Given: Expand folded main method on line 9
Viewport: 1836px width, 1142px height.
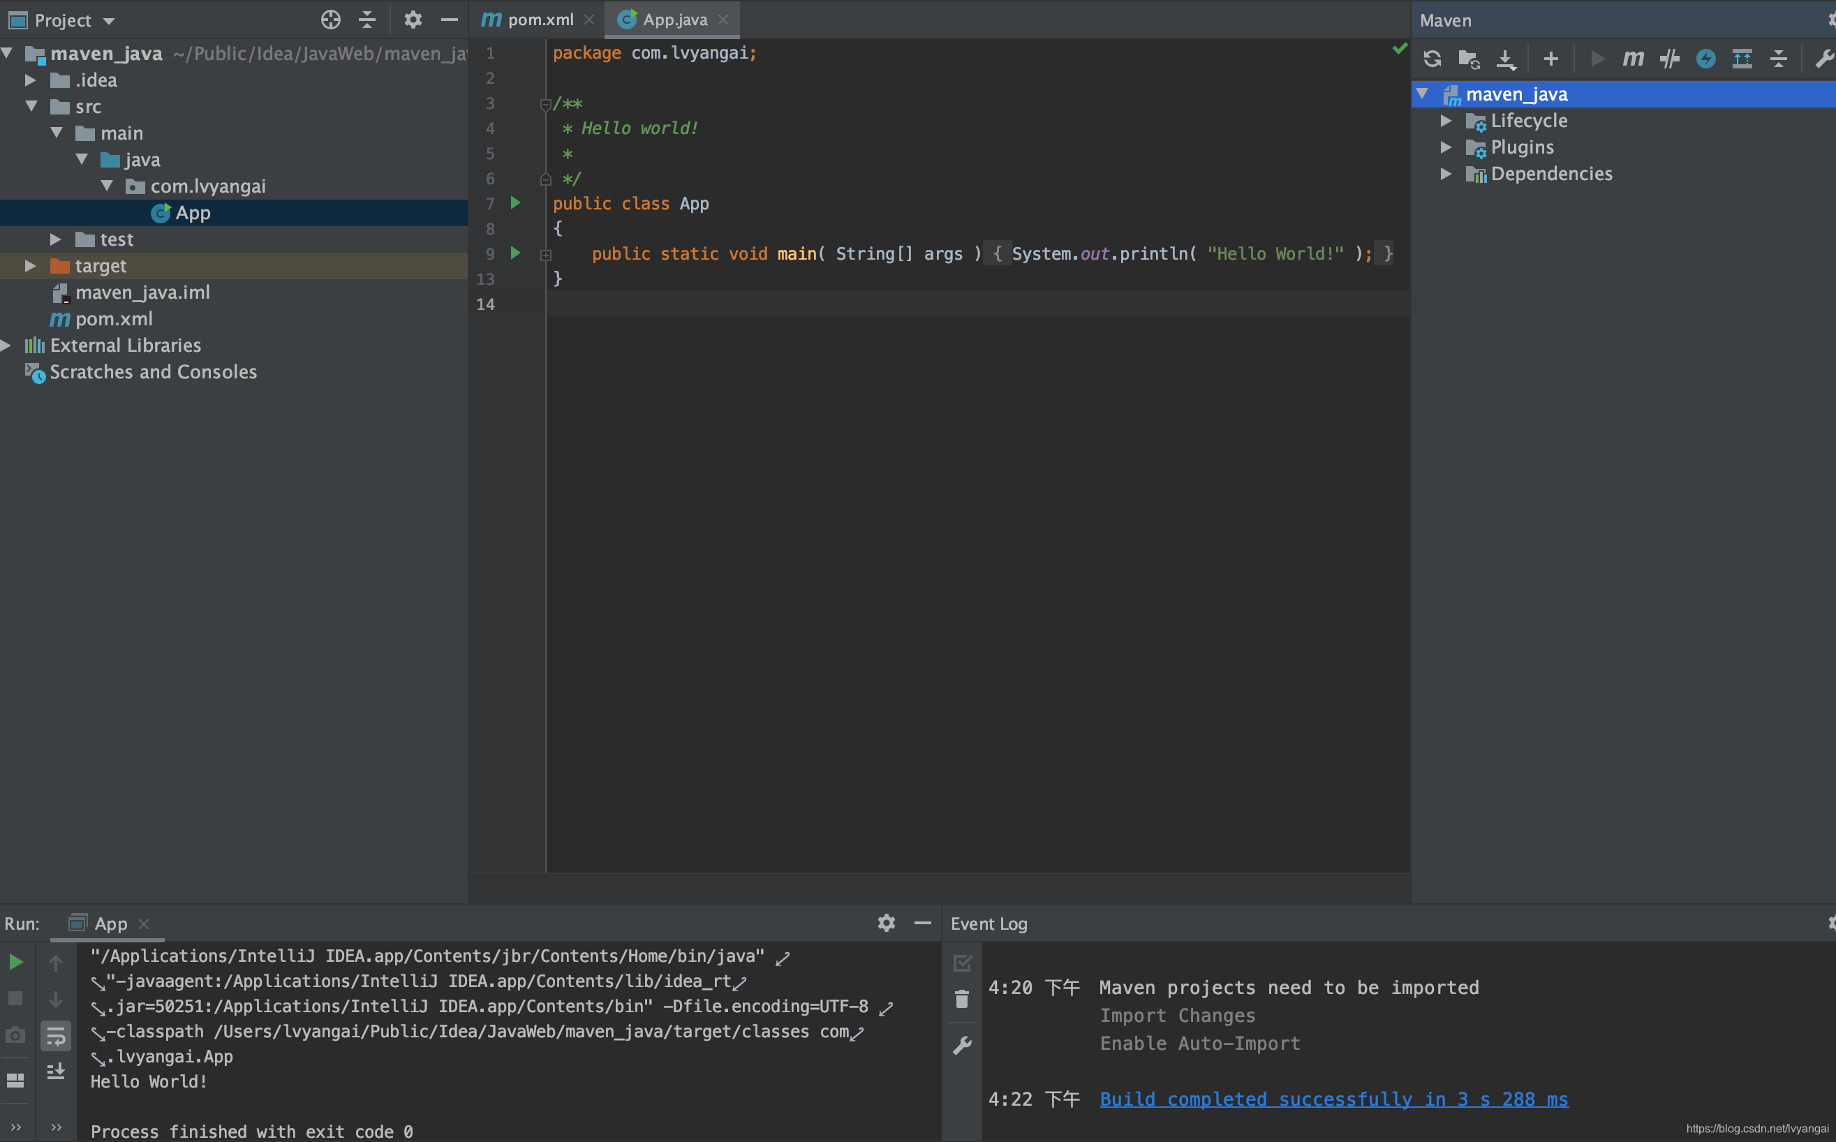Looking at the screenshot, I should [545, 255].
